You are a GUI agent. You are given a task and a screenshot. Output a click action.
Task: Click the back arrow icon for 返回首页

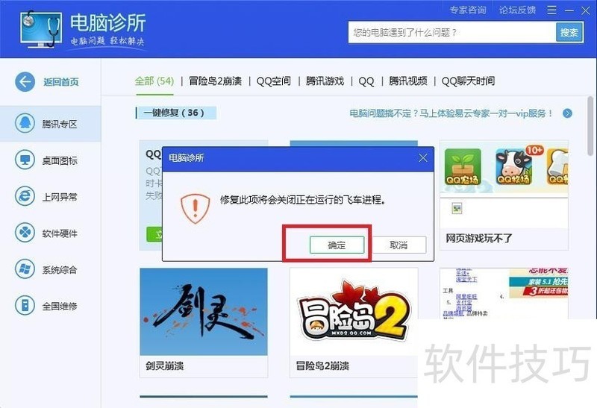click(x=25, y=81)
